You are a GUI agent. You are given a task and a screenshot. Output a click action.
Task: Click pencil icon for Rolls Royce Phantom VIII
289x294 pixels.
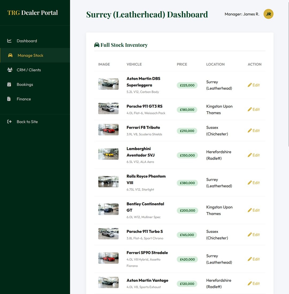(x=250, y=183)
